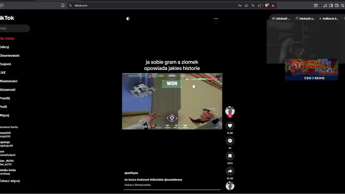Open the ejohejo49 followed account
345x194 pixels.
pos(6,144)
